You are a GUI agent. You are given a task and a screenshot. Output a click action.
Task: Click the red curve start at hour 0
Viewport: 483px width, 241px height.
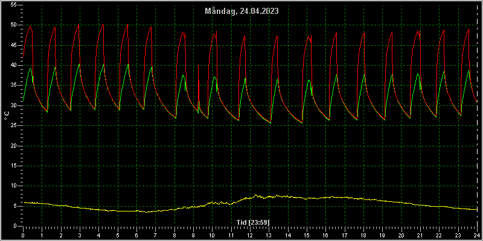(x=24, y=56)
